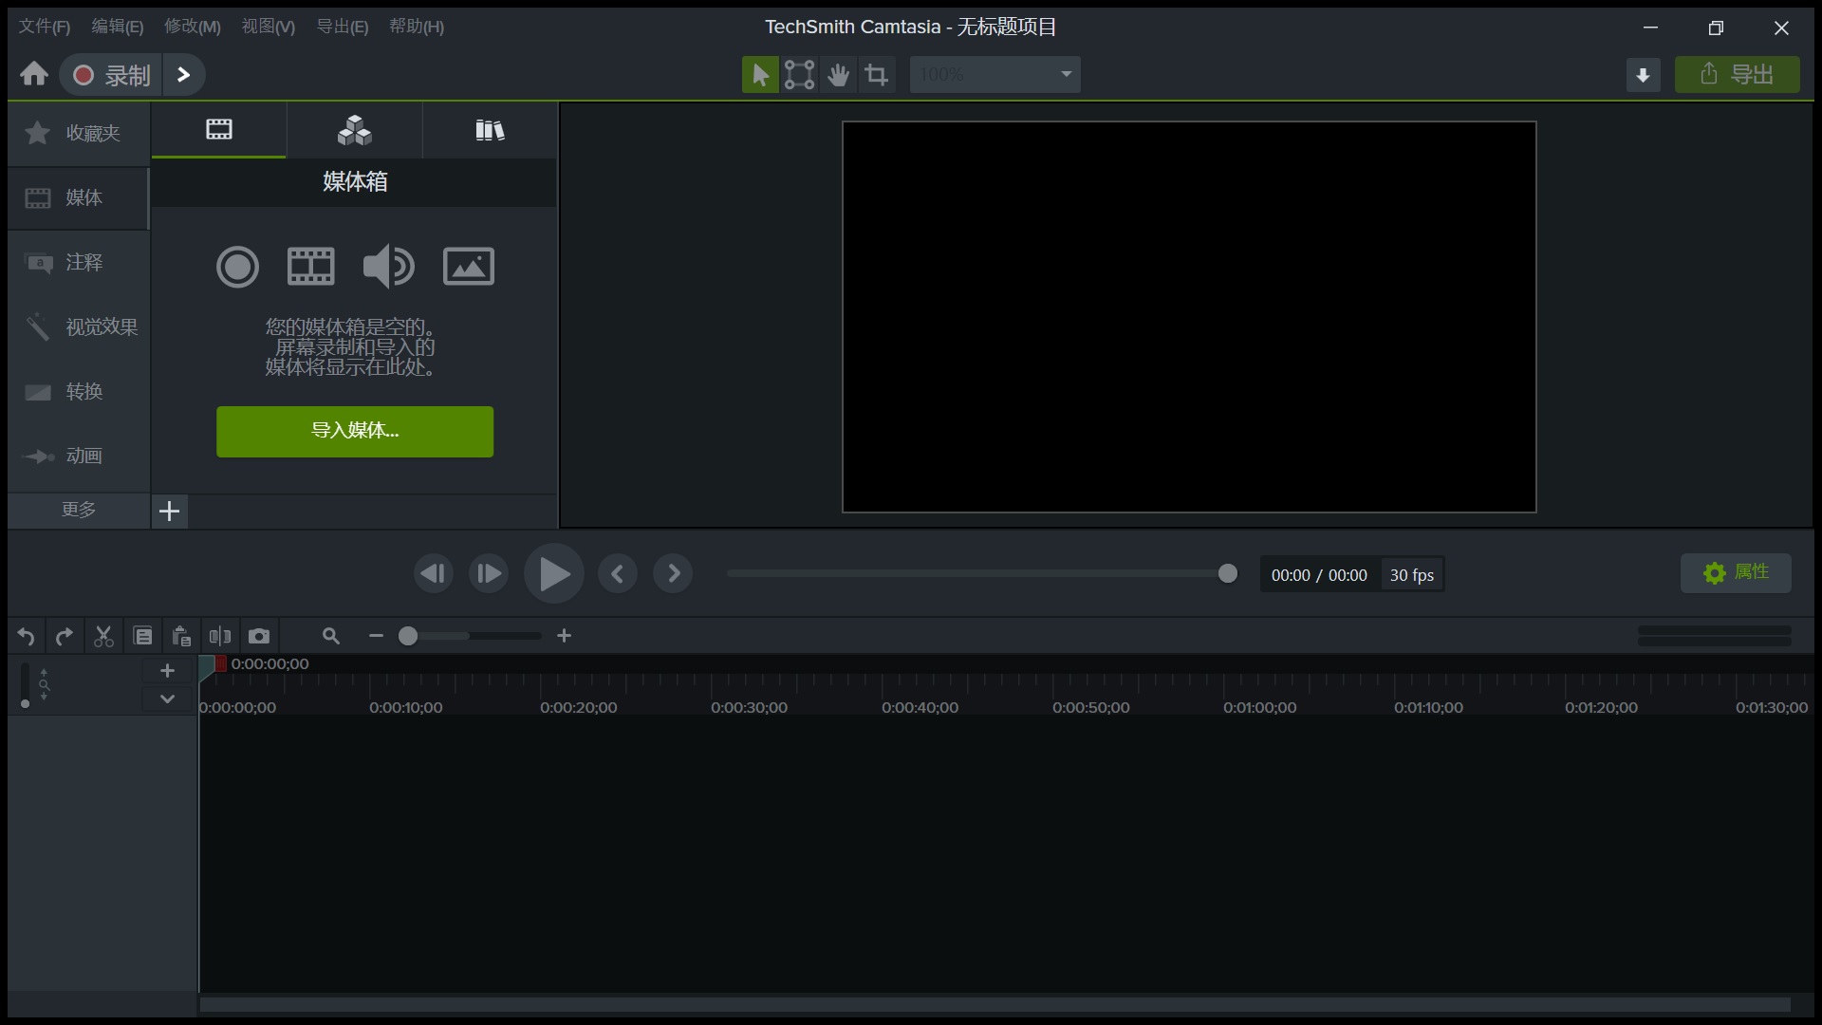Click the 30 fps frame rate label

[x=1412, y=575]
